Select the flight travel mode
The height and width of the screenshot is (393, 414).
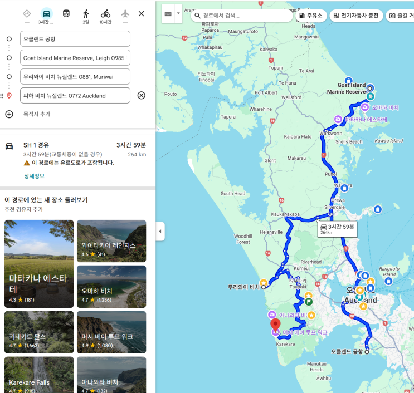click(125, 13)
